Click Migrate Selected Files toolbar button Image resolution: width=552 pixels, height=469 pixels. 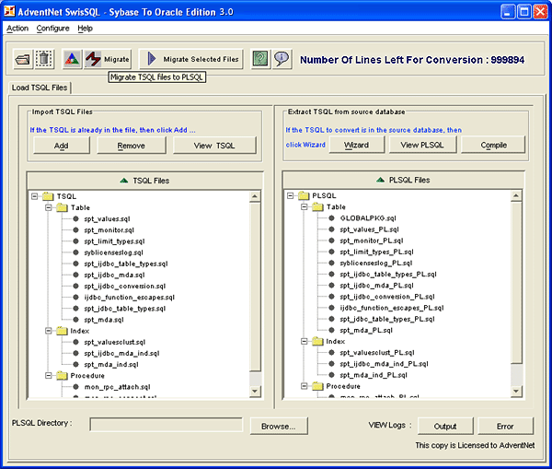click(191, 59)
